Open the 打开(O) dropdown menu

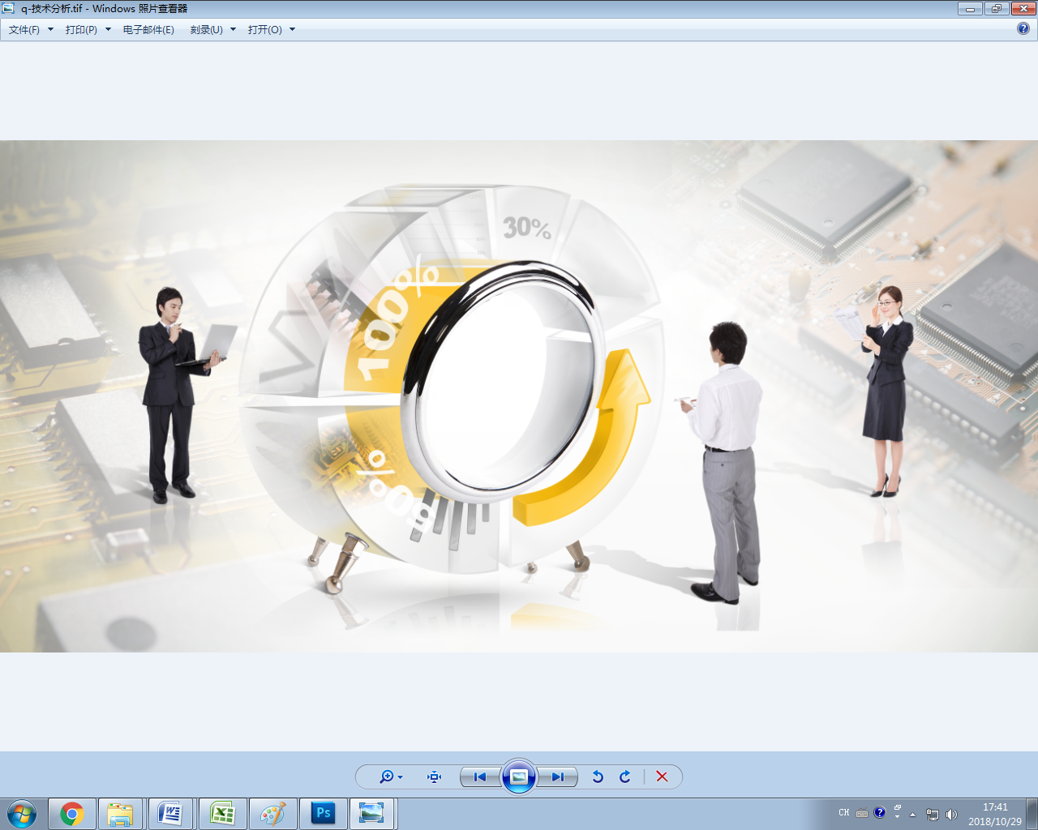271,29
